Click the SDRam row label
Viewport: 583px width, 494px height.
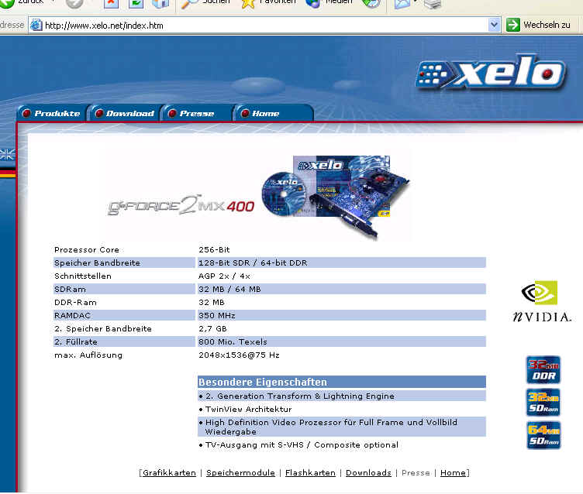70,289
